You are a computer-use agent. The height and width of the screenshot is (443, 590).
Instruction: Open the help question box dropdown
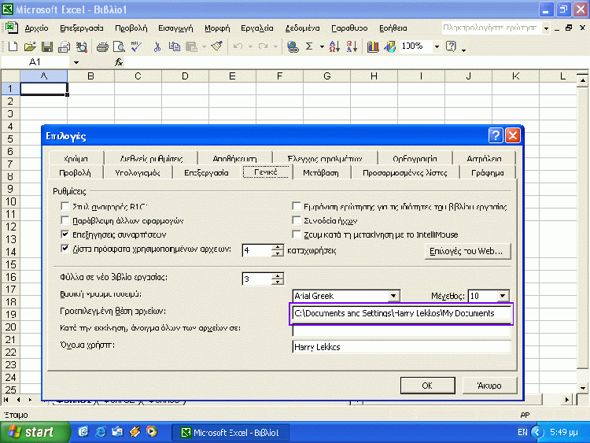click(546, 28)
